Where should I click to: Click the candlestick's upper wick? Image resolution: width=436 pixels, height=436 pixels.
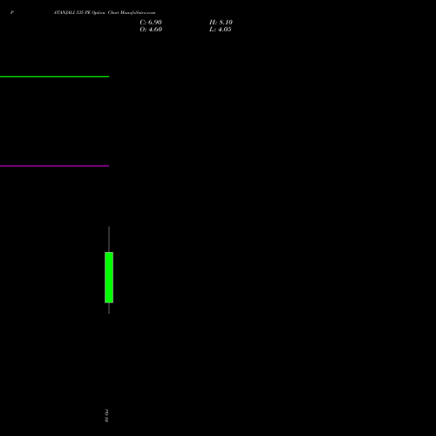click(109, 239)
